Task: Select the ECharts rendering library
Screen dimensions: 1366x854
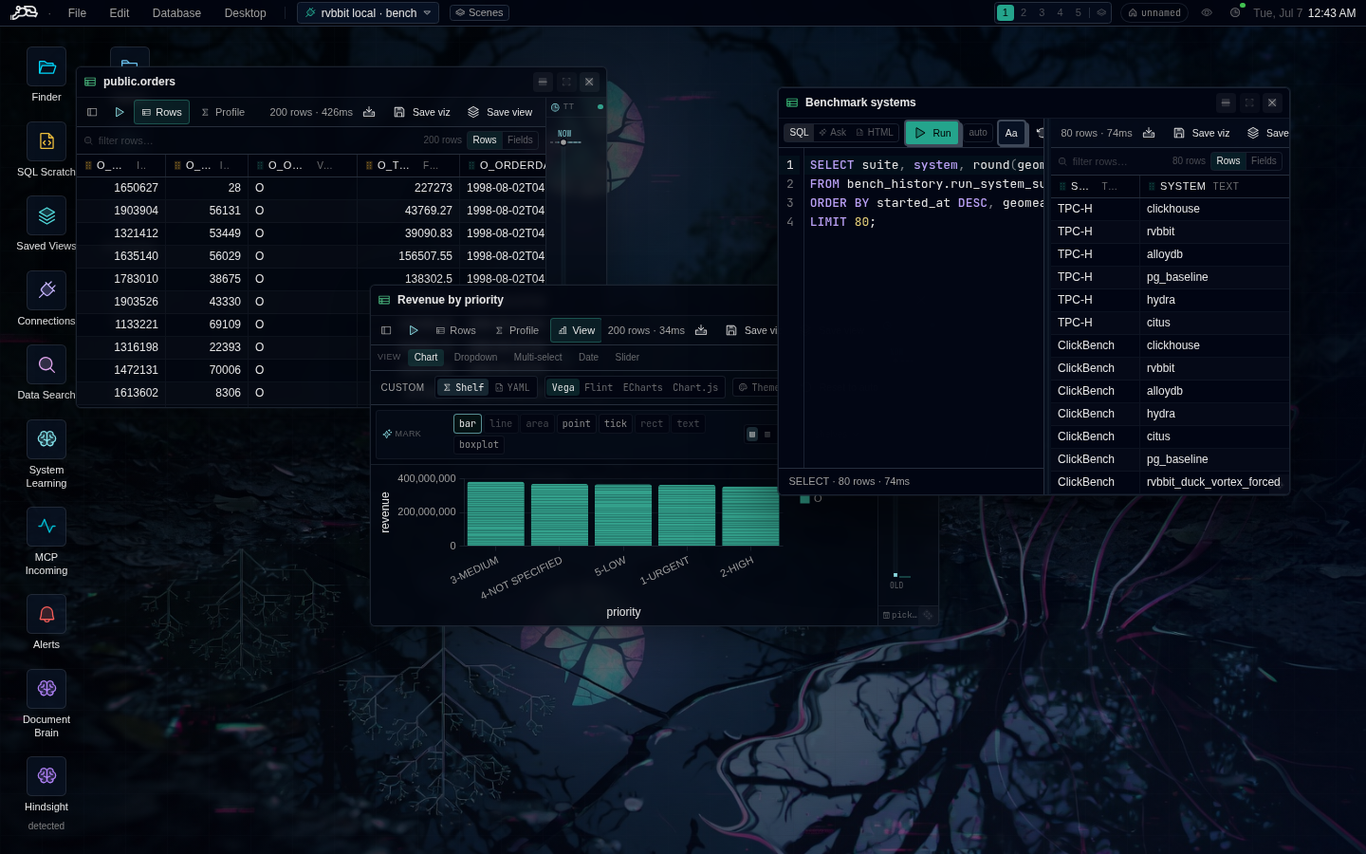Action: tap(643, 387)
